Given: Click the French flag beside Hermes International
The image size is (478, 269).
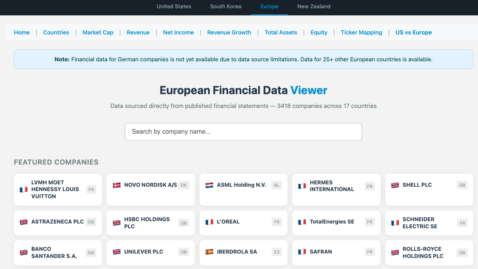Looking at the screenshot, I should (302, 186).
